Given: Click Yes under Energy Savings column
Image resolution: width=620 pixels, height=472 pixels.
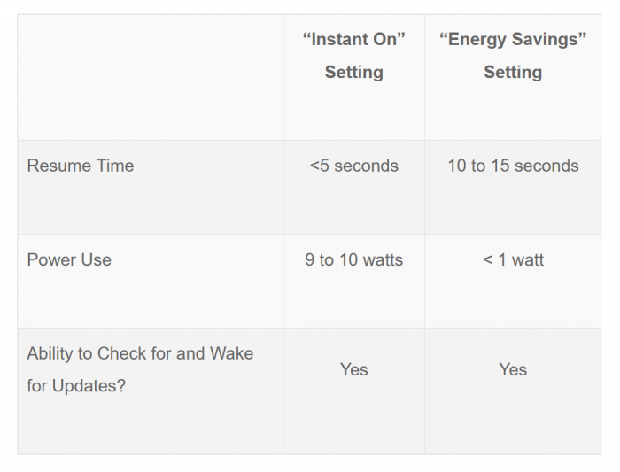Looking at the screenshot, I should (513, 369).
